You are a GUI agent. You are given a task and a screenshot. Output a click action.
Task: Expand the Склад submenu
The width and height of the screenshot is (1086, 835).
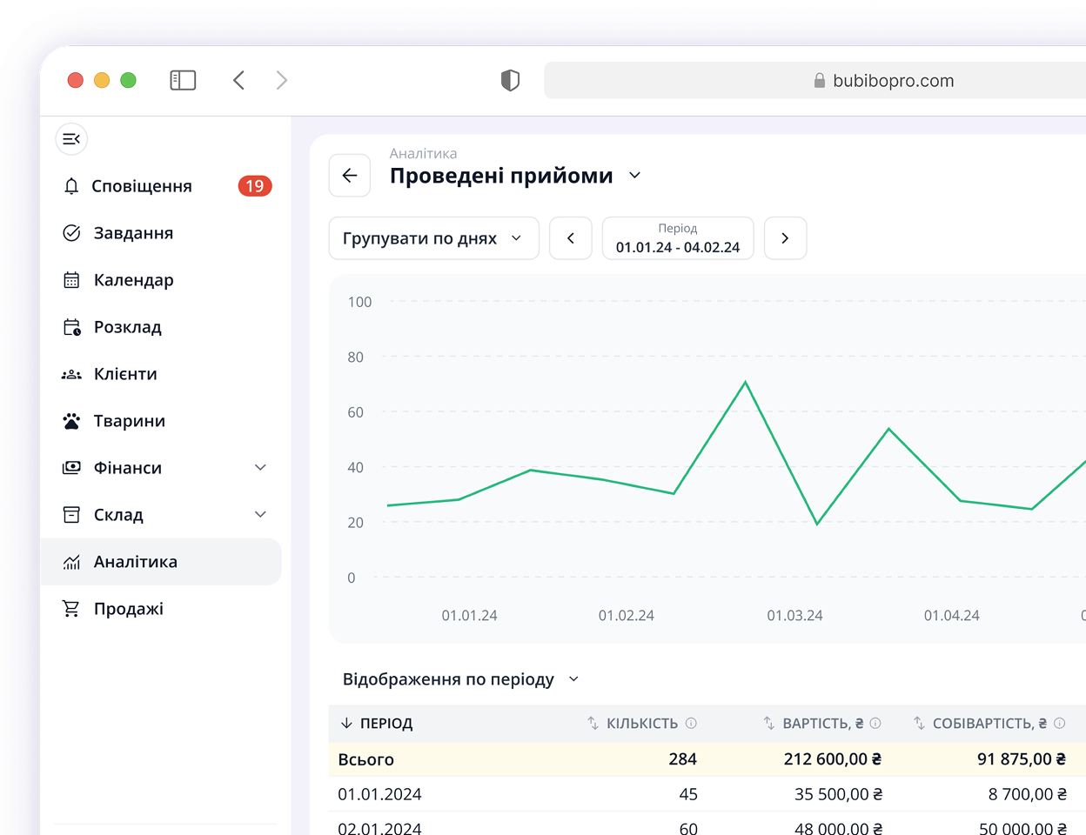(x=260, y=515)
